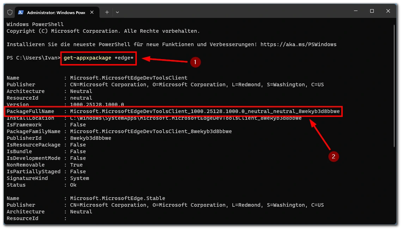Click the shield icon in title bar
Viewport: 403px width, 231px height.
tap(10, 12)
